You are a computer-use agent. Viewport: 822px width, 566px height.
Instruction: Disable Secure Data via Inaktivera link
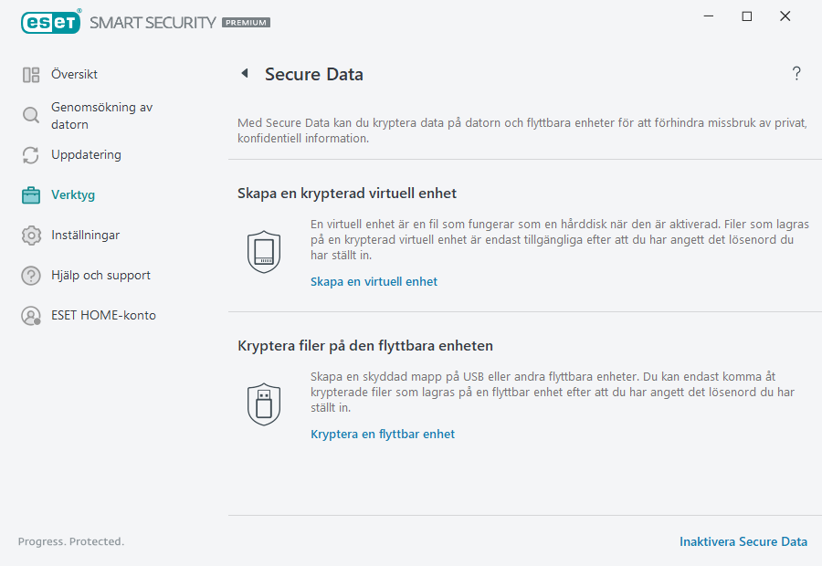pos(743,541)
